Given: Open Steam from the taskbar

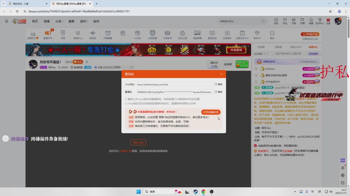Looking at the screenshot, I should 196,192.
